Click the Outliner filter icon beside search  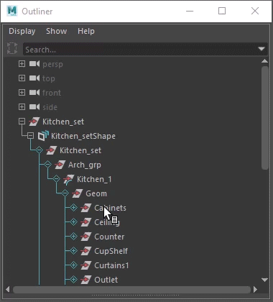(12, 48)
